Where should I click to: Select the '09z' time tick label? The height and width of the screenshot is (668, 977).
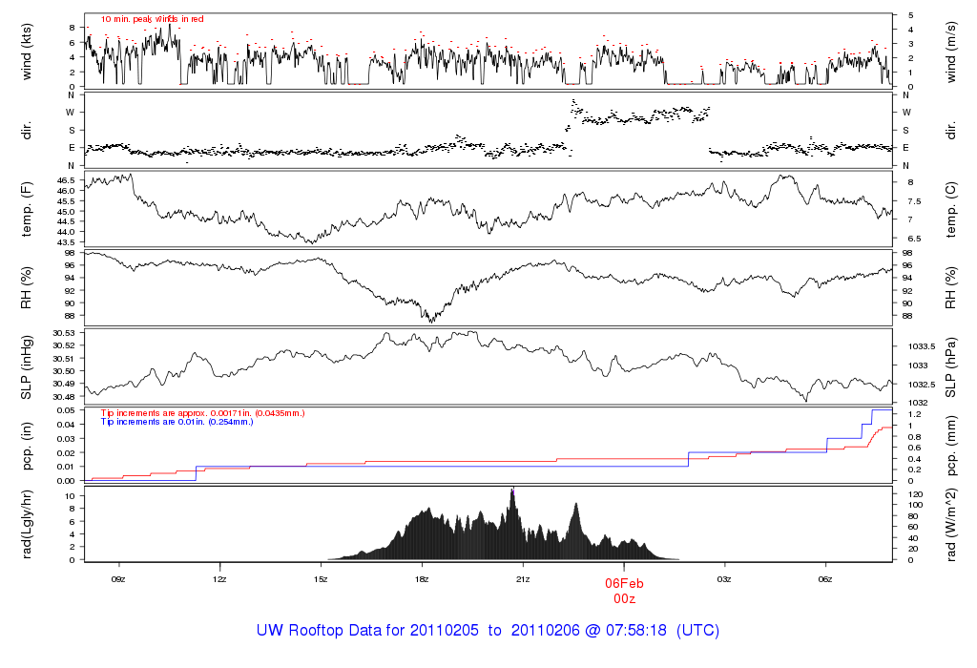118,579
